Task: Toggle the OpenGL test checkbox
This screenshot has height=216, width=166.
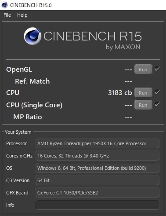Action: (157, 69)
